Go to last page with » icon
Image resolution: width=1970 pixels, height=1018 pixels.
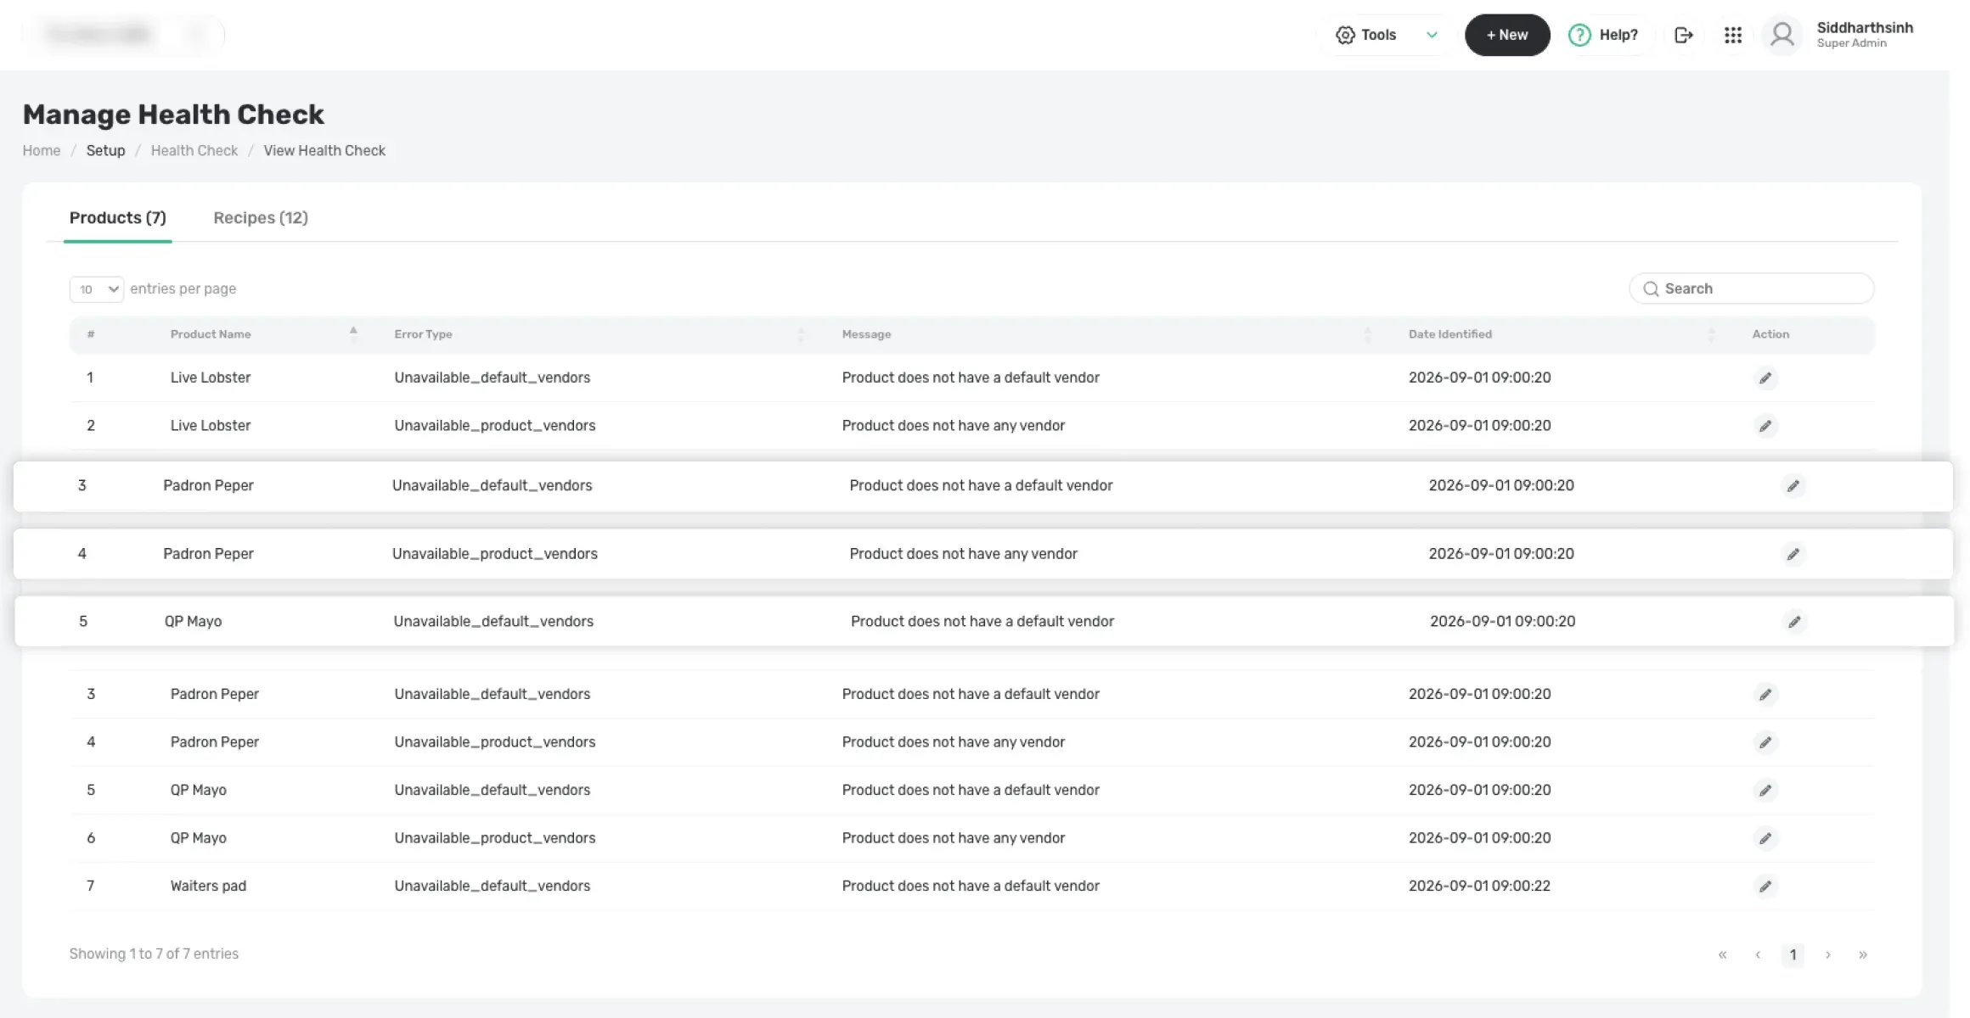[x=1863, y=954]
